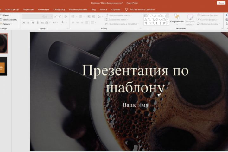
Task: Click the bulleted list icon
Action: click(x=73, y=16)
